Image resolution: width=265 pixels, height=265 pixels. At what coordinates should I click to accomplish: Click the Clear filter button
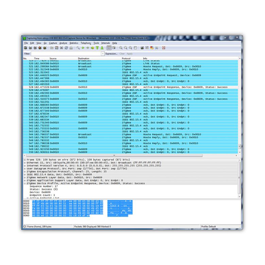pyautogui.click(x=122, y=54)
